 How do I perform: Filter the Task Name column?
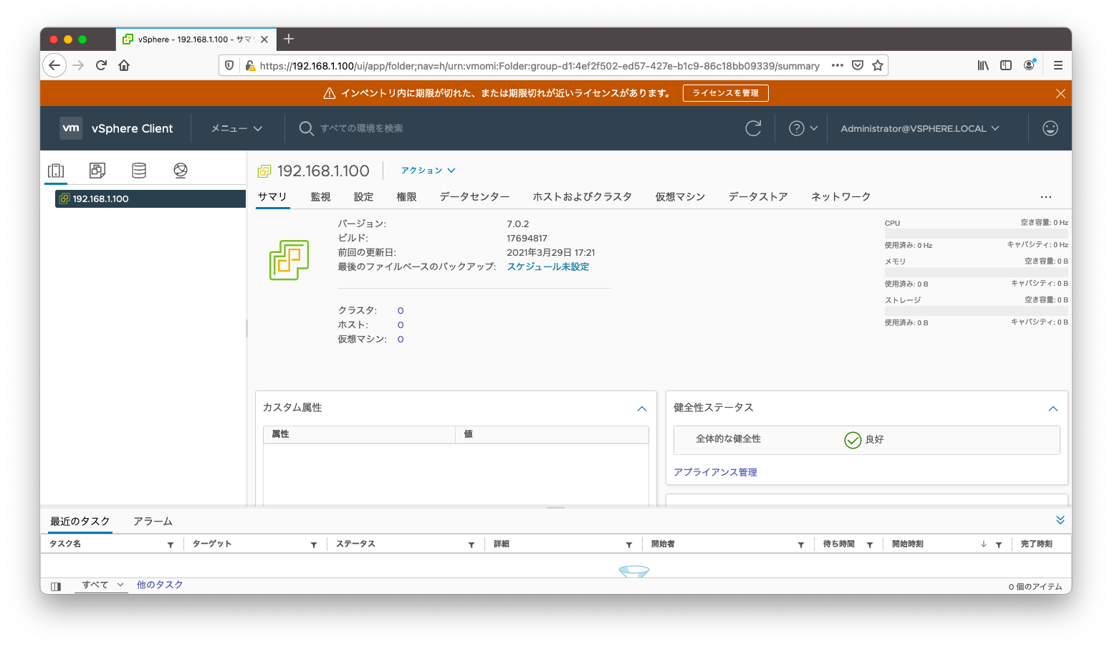click(171, 545)
